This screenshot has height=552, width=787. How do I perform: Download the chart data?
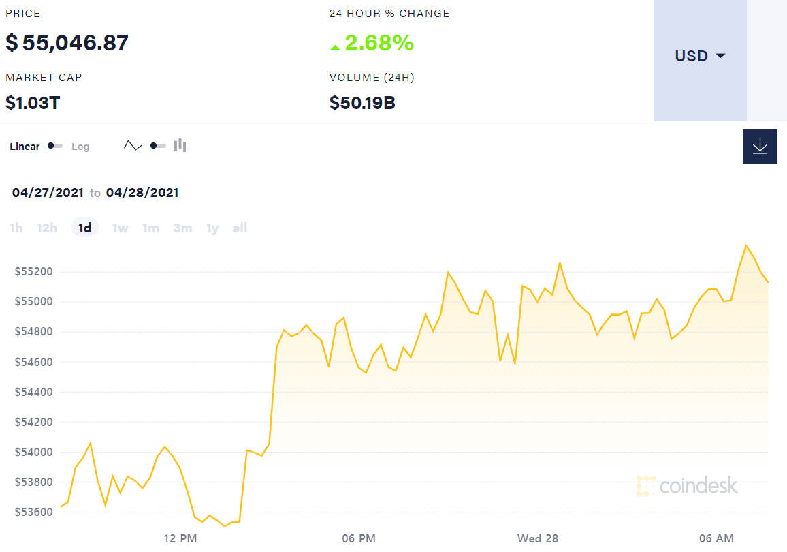point(759,146)
